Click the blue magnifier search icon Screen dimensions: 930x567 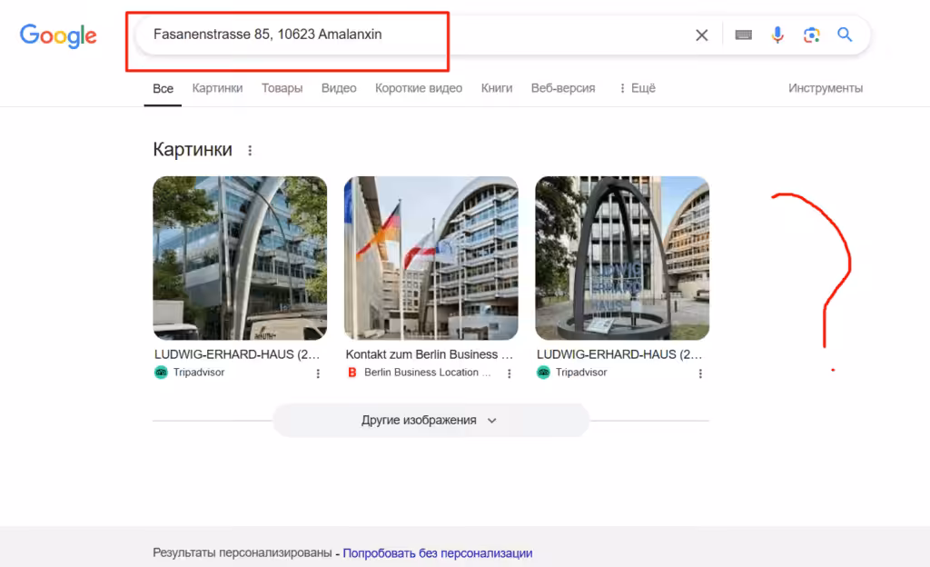click(845, 35)
